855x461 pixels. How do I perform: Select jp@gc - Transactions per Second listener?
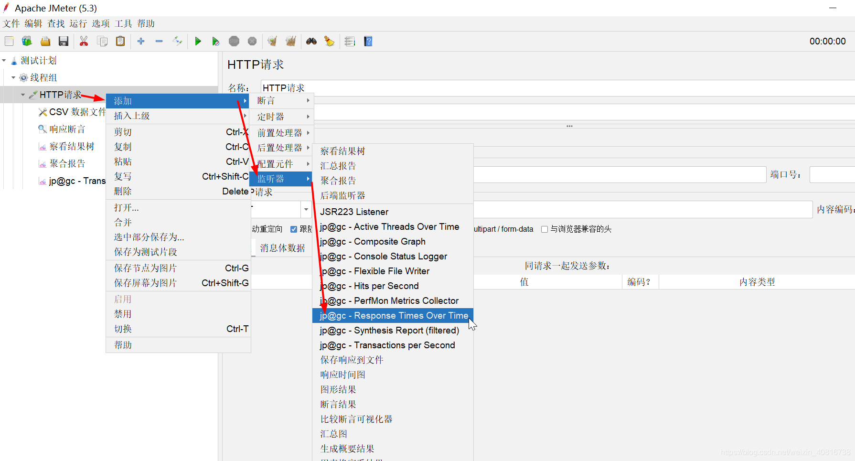(x=393, y=345)
